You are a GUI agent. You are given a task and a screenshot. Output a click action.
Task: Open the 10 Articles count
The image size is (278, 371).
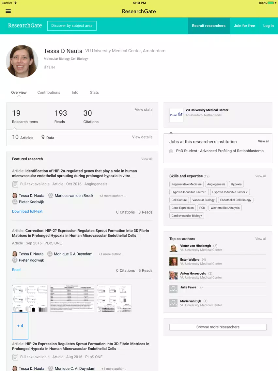pos(23,137)
